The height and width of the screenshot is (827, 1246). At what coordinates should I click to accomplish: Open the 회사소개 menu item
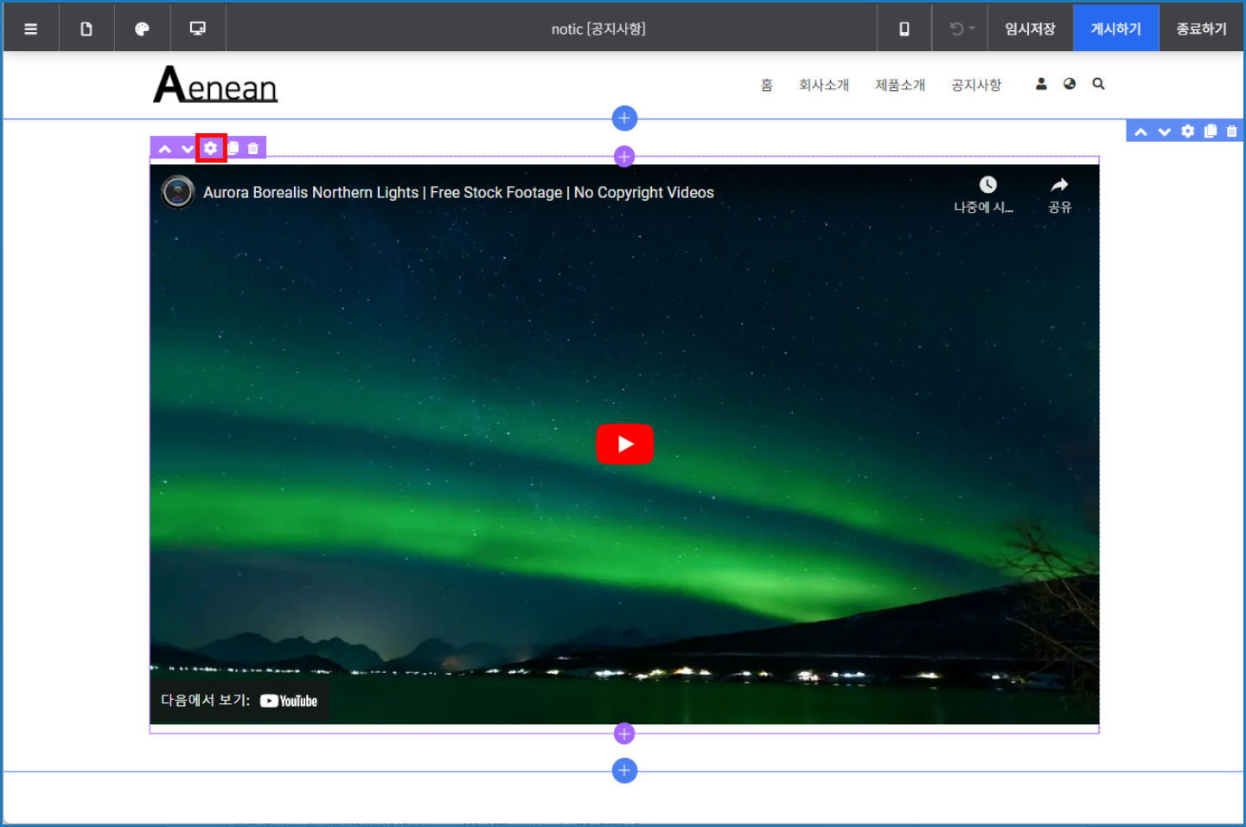pos(823,85)
